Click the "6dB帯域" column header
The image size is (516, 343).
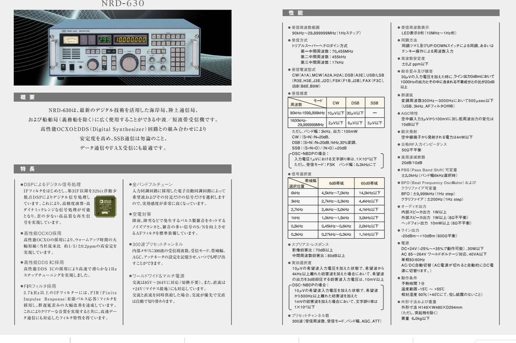[336, 183]
